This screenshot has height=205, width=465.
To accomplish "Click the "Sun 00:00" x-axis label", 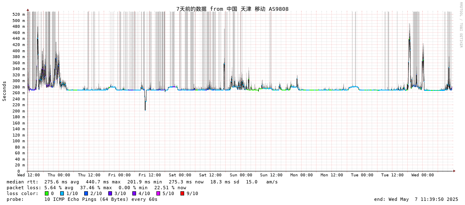I will [241, 175].
